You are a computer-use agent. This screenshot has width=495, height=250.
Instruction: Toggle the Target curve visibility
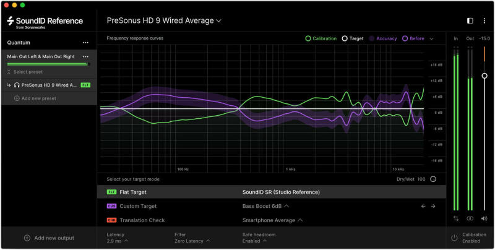(353, 38)
